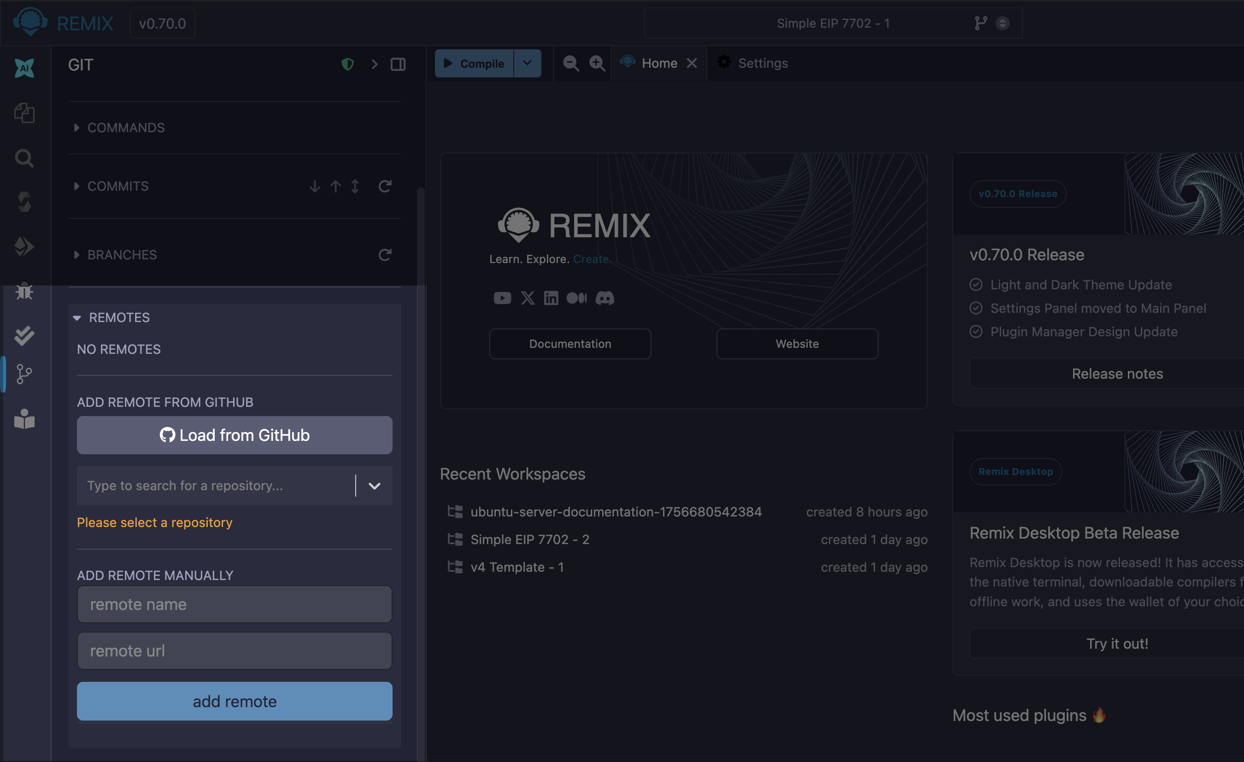Open the repository search dropdown chevron
1244x762 pixels.
click(374, 486)
